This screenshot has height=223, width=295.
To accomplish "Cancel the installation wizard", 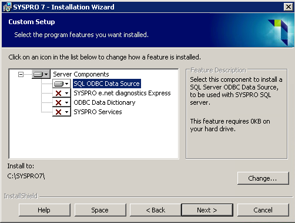I will click(263, 210).
